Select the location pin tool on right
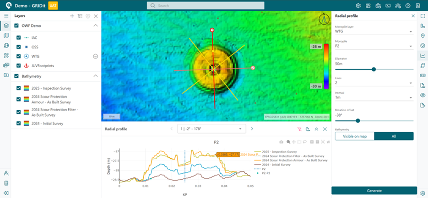The image size is (428, 198). tap(423, 36)
